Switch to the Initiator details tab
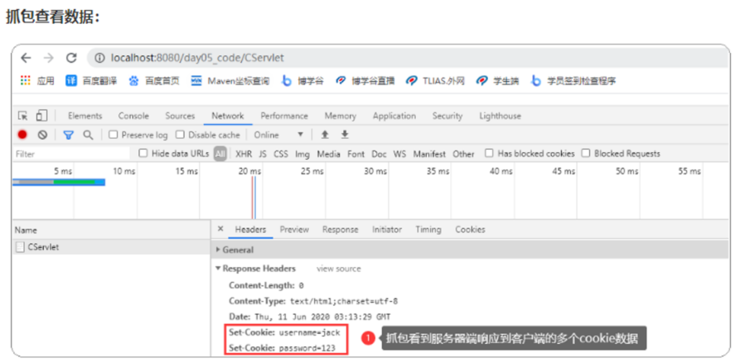 click(387, 230)
